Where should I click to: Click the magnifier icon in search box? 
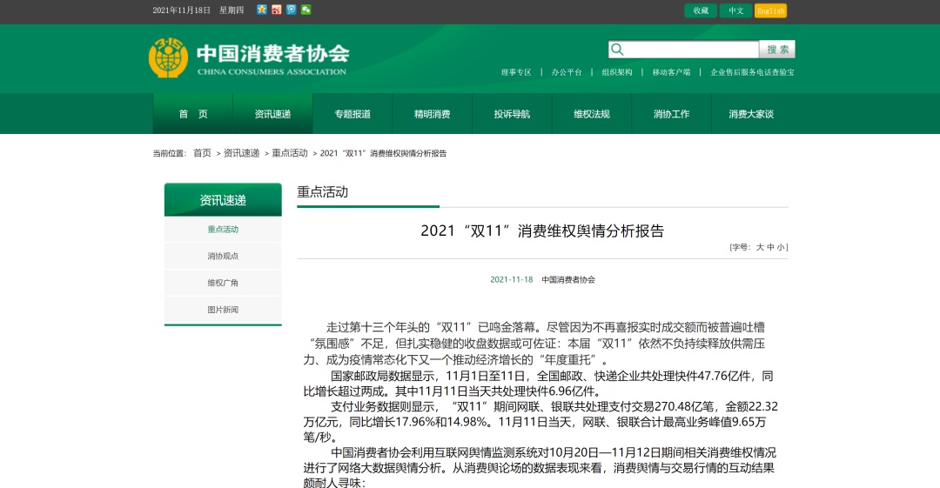point(617,50)
